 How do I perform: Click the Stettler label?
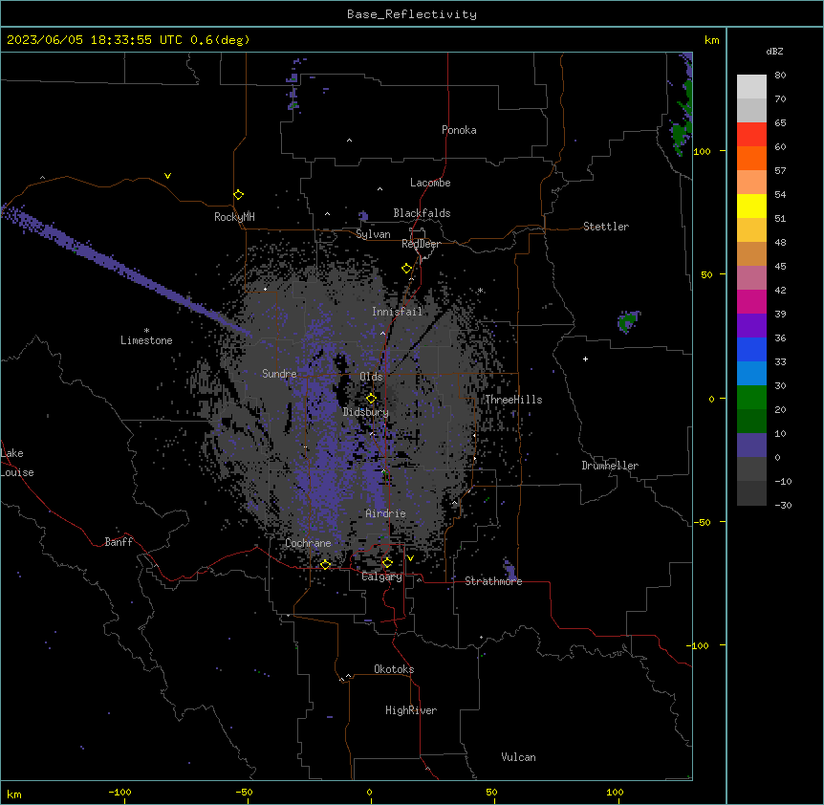(x=606, y=227)
